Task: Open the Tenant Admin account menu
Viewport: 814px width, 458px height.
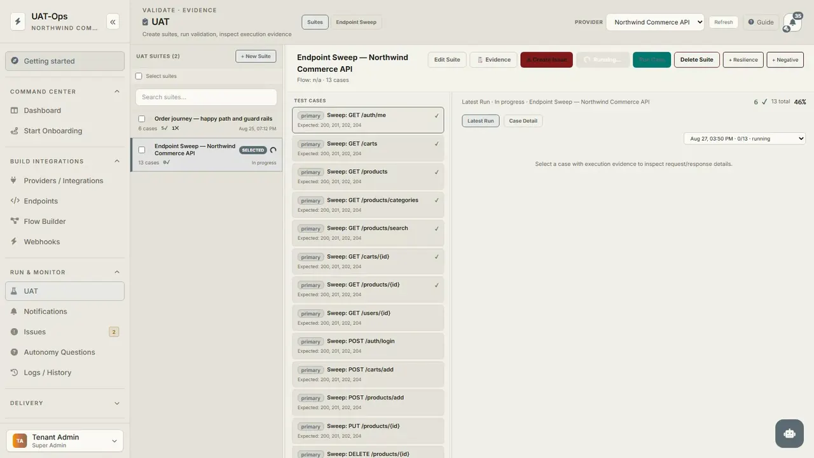Action: pos(64,441)
